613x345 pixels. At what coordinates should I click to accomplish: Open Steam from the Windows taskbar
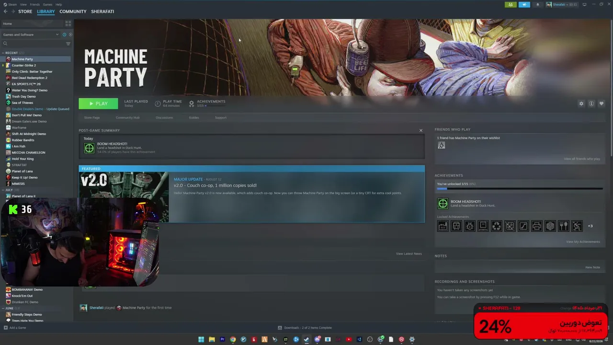click(x=306, y=340)
